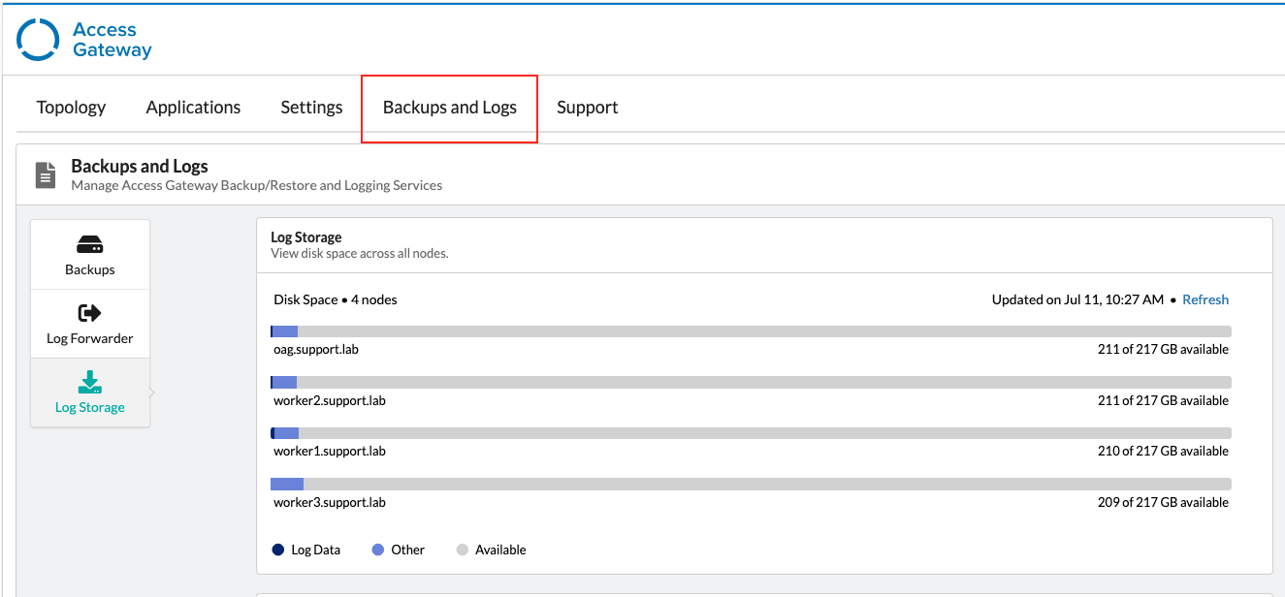This screenshot has height=597, width=1285.
Task: Click the Backups and Logs document icon
Action: click(46, 174)
